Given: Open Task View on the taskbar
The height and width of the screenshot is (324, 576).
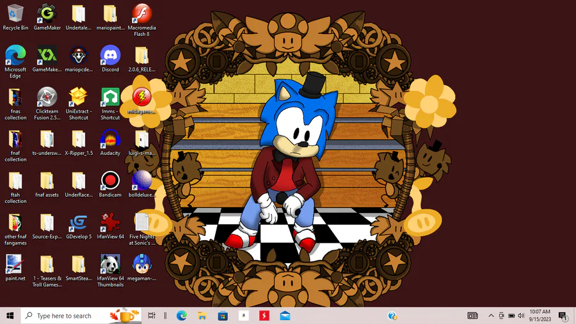Looking at the screenshot, I should coord(151,316).
